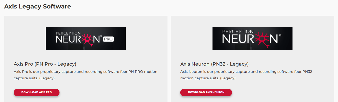Screen dimensions: 338x102
Task: Click the Axis Pro description paragraph
Action: (85, 75)
